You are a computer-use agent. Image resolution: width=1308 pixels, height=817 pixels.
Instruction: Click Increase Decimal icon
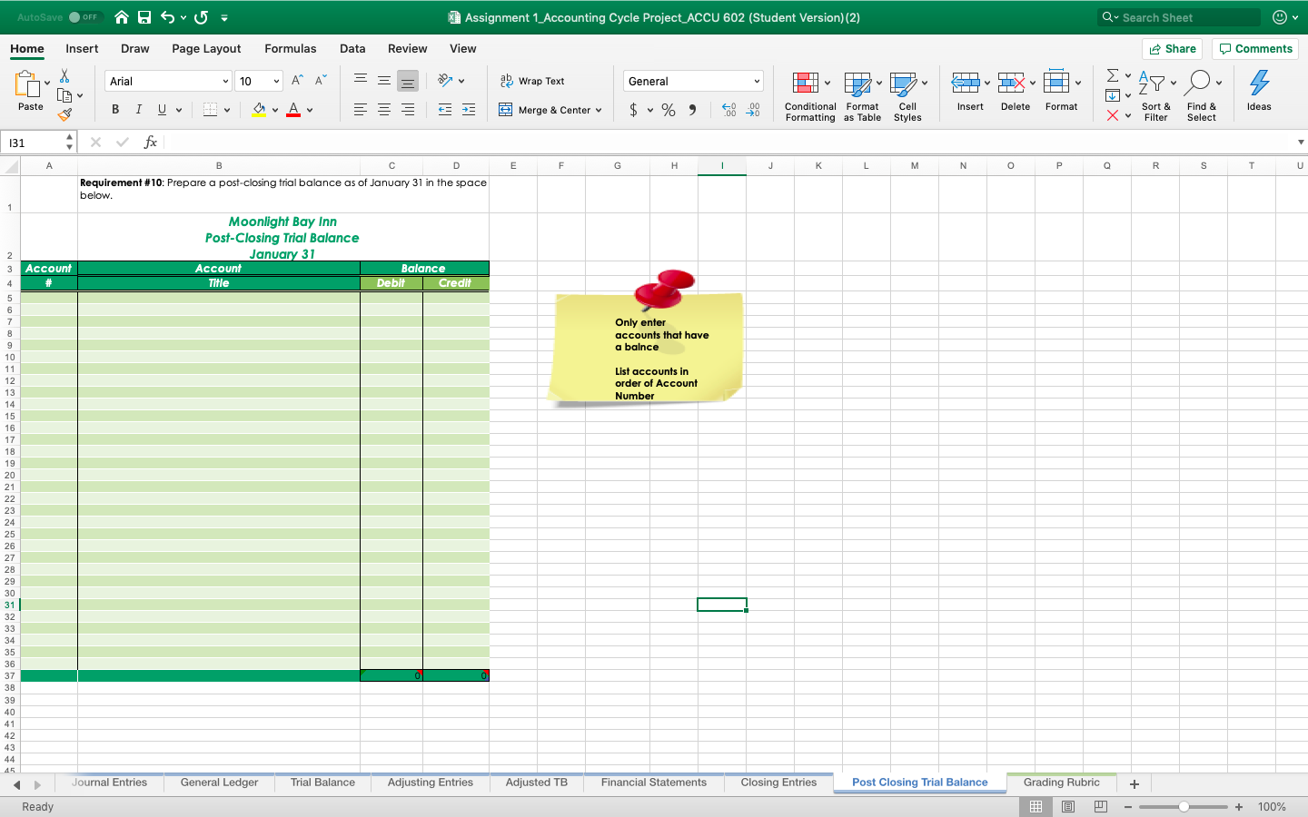pos(729,110)
